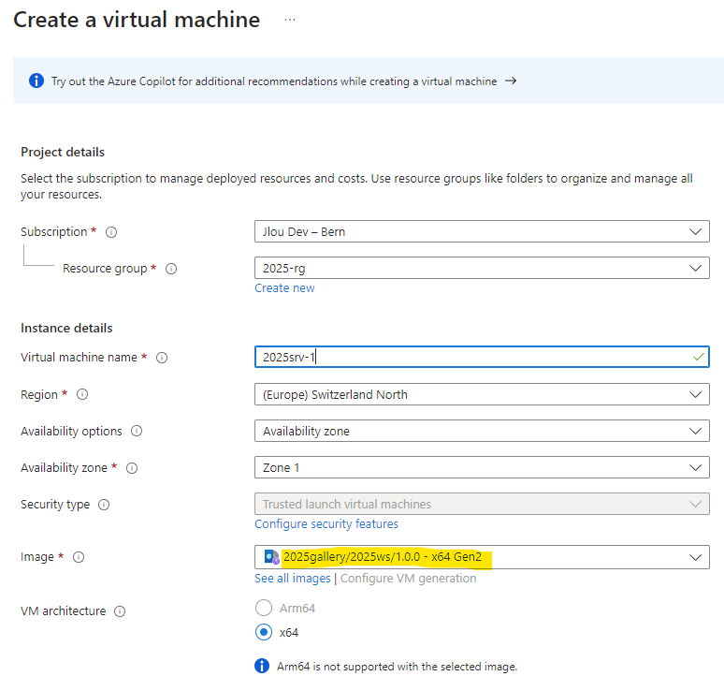Click the Azure Copilot banner info icon

point(36,81)
